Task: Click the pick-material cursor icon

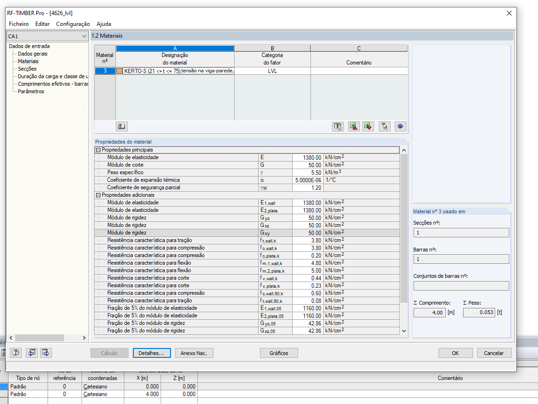Action: click(x=384, y=126)
